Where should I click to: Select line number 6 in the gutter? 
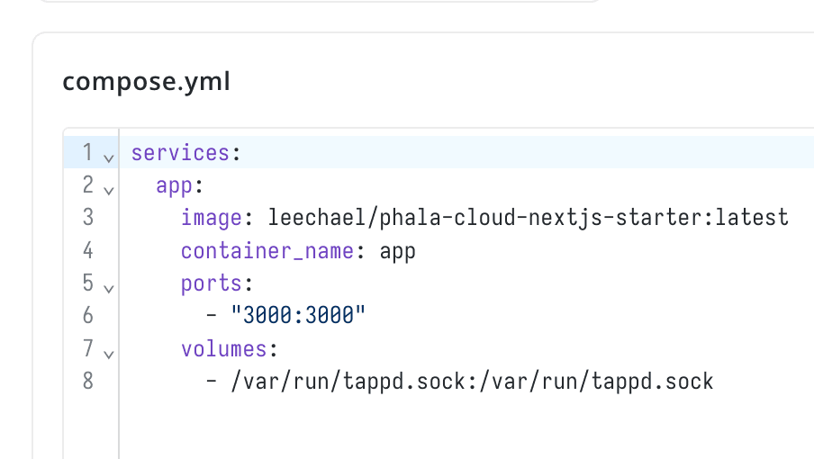pos(87,315)
